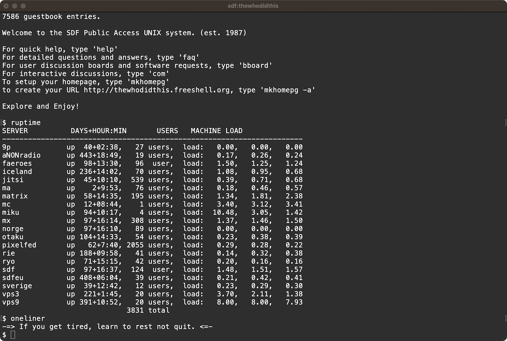Click the server name 'sverige'
Image resolution: width=507 pixels, height=341 pixels.
coord(17,286)
